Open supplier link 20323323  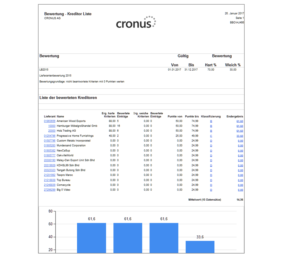pyautogui.click(x=50, y=170)
